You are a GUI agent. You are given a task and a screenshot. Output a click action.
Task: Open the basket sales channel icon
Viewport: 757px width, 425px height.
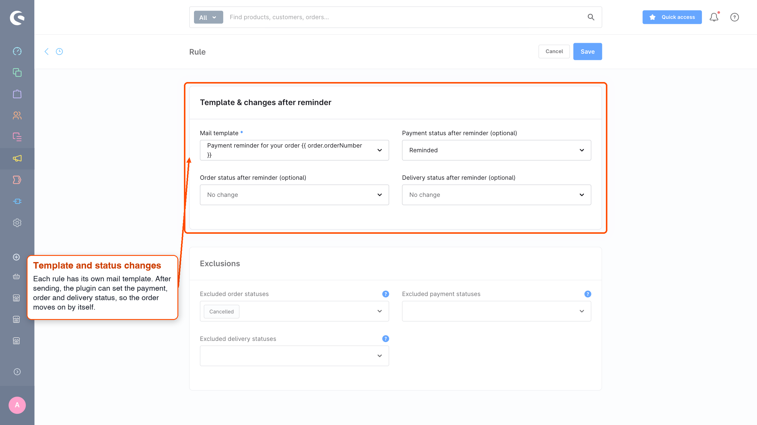17,277
